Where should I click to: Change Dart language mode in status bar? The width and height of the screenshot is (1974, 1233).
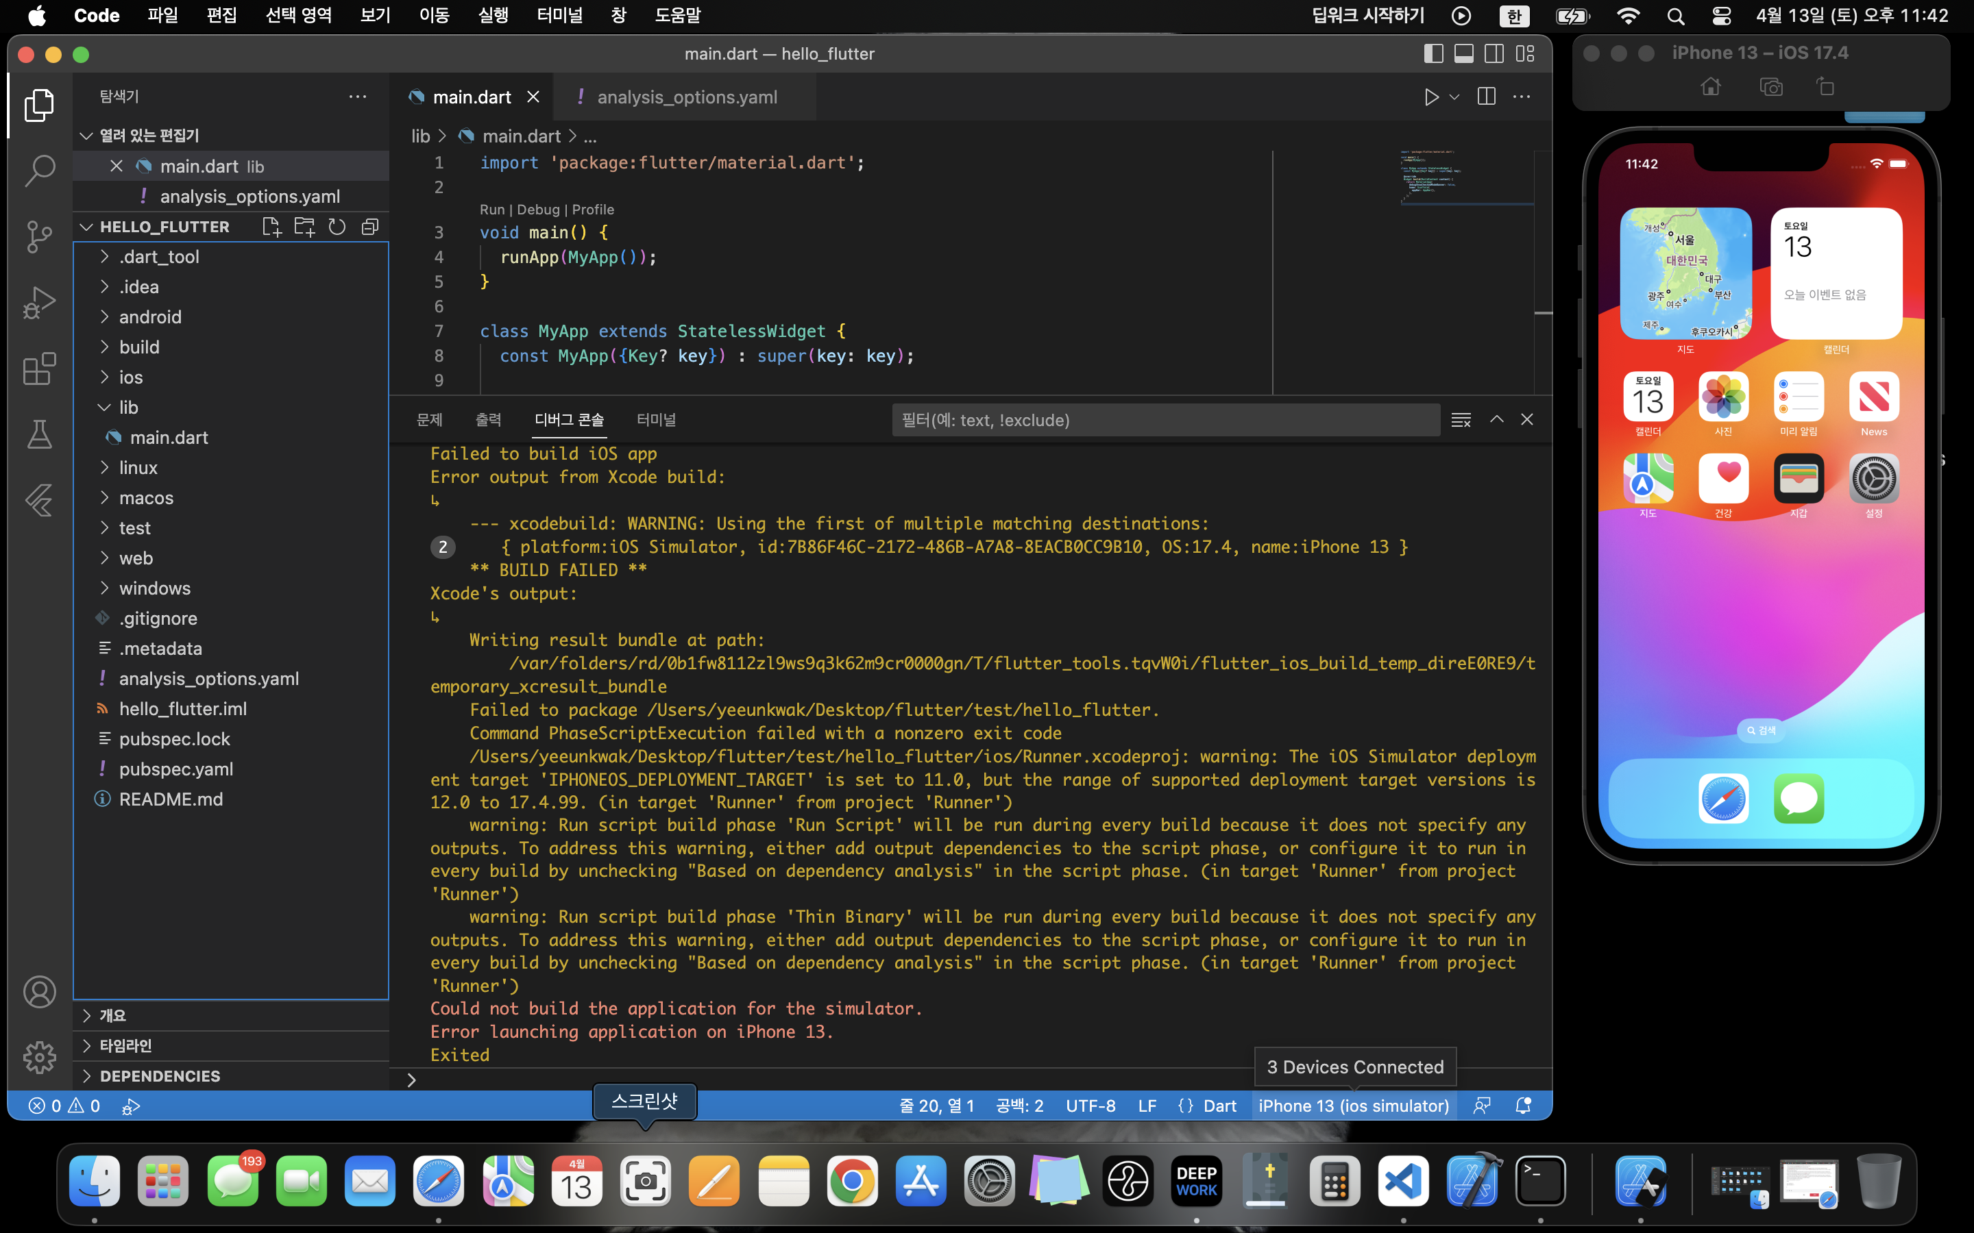point(1219,1106)
